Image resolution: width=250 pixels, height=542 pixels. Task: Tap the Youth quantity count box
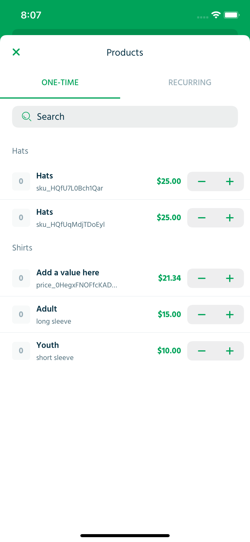(x=21, y=351)
